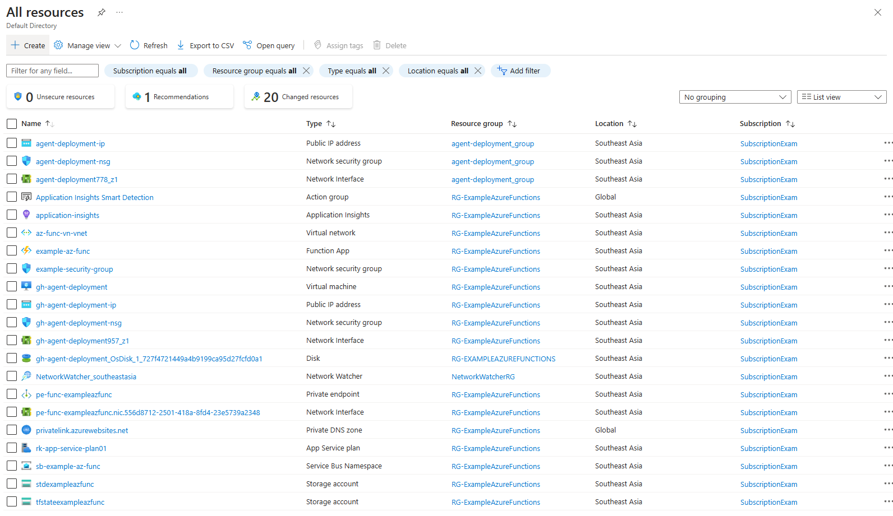
Task: Open the No grouping dropdown
Action: pos(735,97)
